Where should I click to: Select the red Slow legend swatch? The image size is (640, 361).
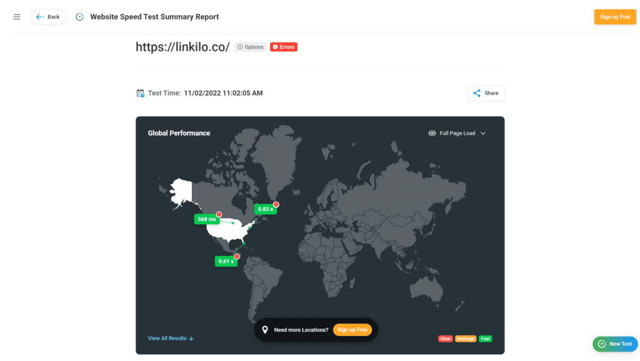tap(445, 339)
